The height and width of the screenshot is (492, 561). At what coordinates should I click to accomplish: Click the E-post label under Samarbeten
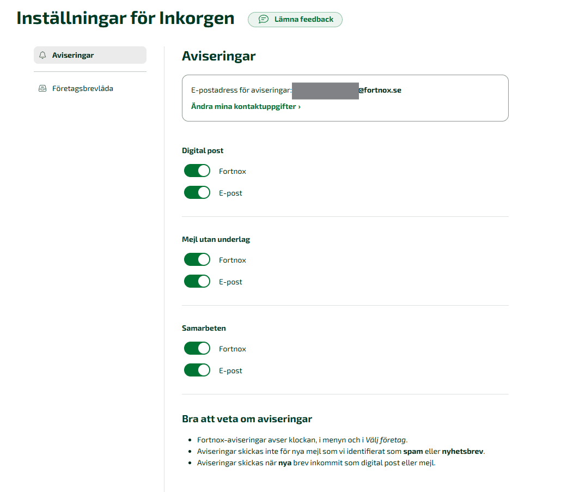[229, 370]
